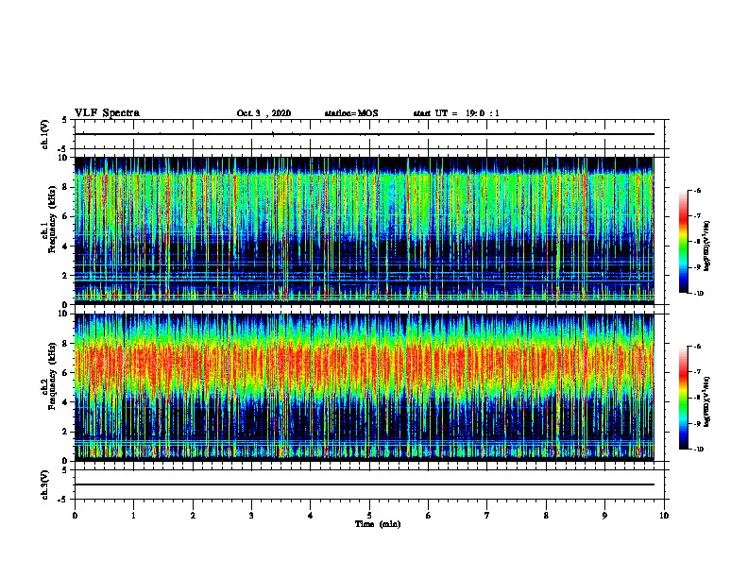Viewport: 748px width, 578px height.
Task: Click the "ch.1(V)" axis label
Action: 44,134
